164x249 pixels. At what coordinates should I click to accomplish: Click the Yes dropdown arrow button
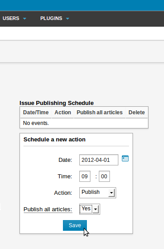coord(95,209)
